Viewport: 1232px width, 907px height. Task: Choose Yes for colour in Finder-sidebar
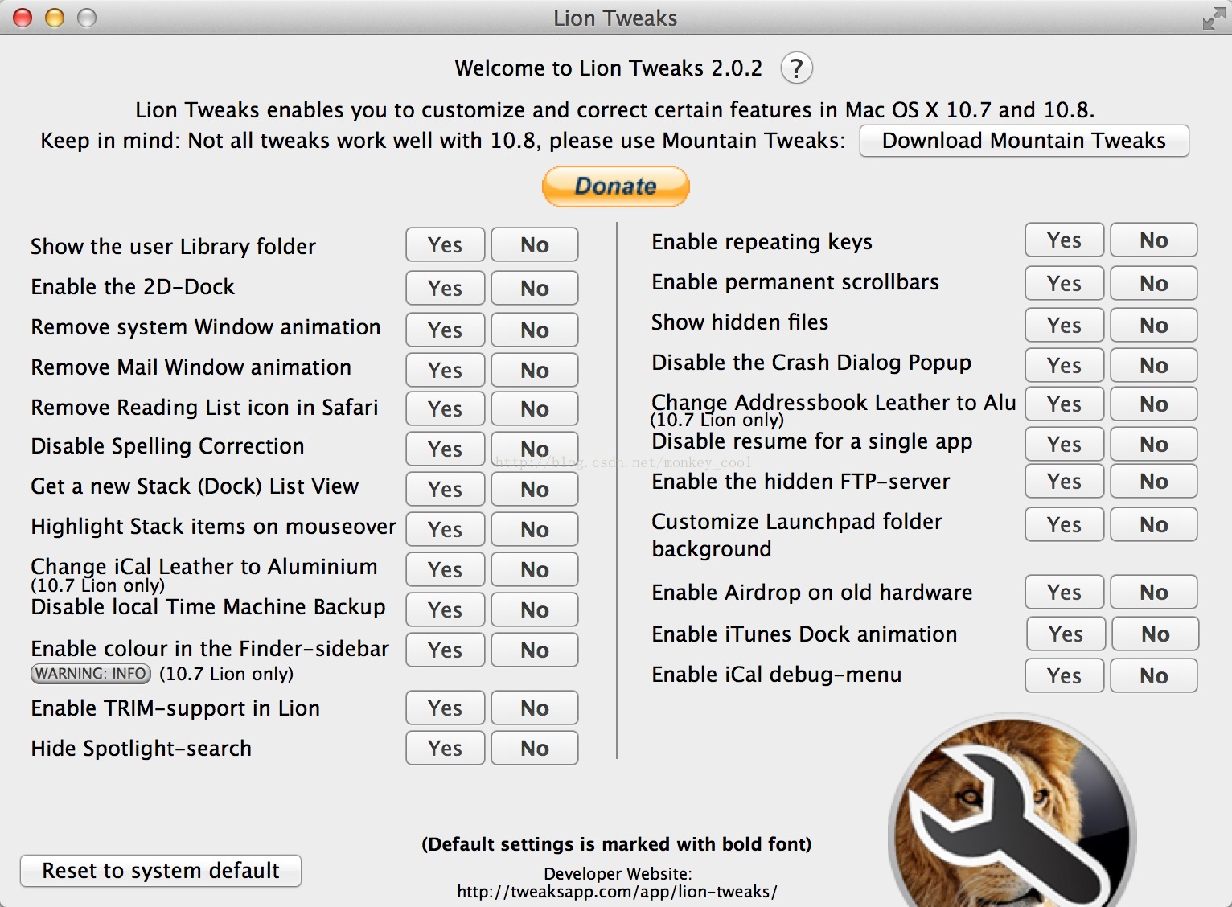446,650
